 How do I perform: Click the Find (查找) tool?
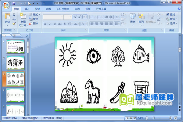pos(171,14)
